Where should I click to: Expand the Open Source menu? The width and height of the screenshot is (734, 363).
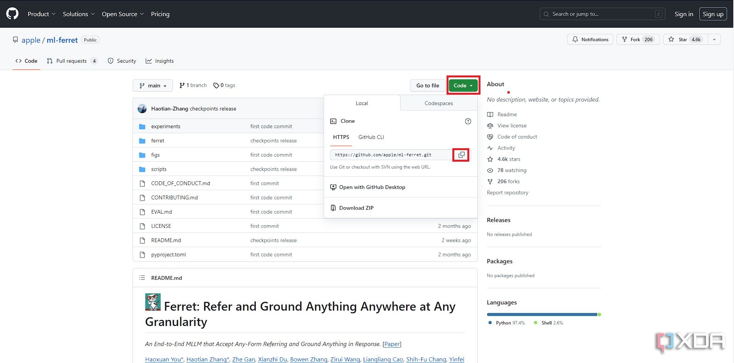123,14
